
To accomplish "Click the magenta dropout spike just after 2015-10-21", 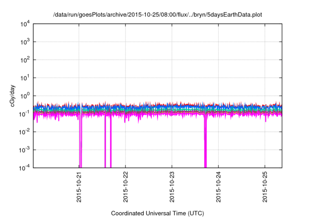I will (x=81, y=142).
